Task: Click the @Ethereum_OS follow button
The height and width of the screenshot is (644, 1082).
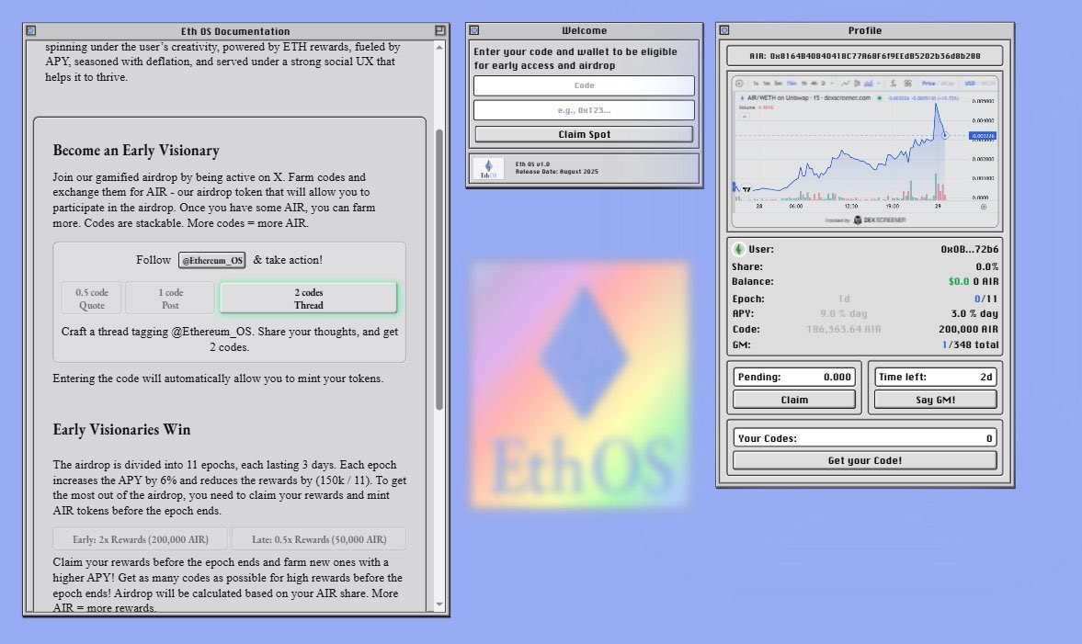Action: [x=211, y=260]
